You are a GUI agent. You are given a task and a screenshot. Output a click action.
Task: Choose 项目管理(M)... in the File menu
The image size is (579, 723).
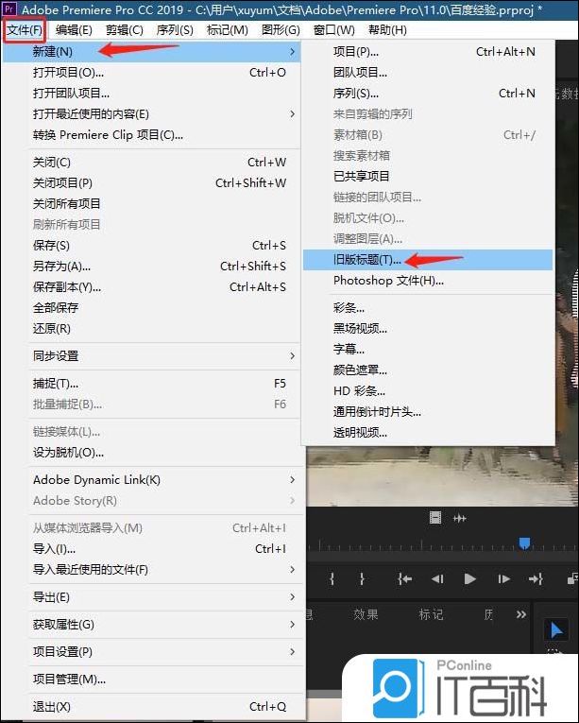pos(152,680)
